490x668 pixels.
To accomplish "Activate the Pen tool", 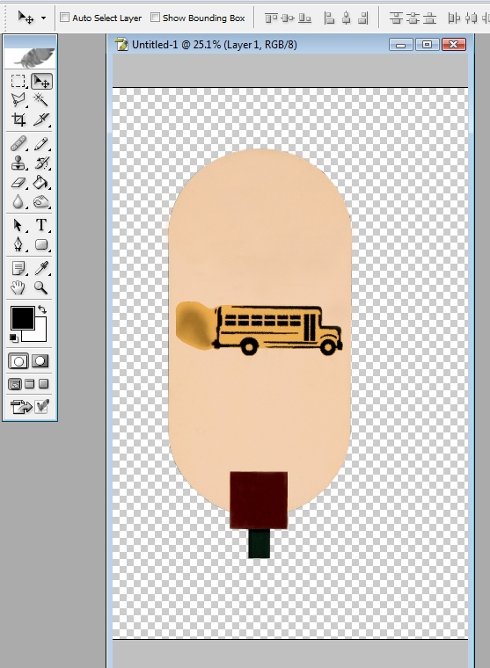I will click(18, 244).
